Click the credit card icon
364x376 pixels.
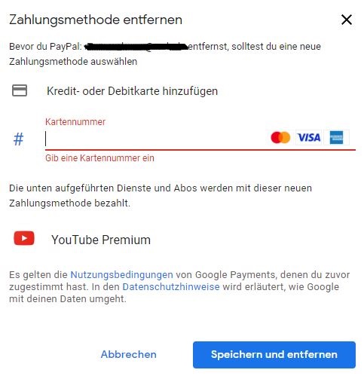pos(20,90)
